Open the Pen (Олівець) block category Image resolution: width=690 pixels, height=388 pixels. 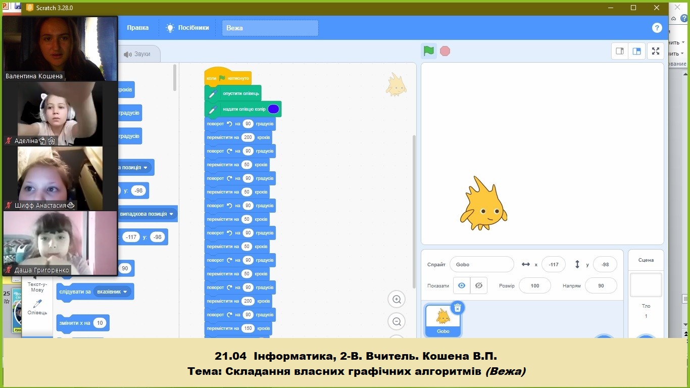37,306
